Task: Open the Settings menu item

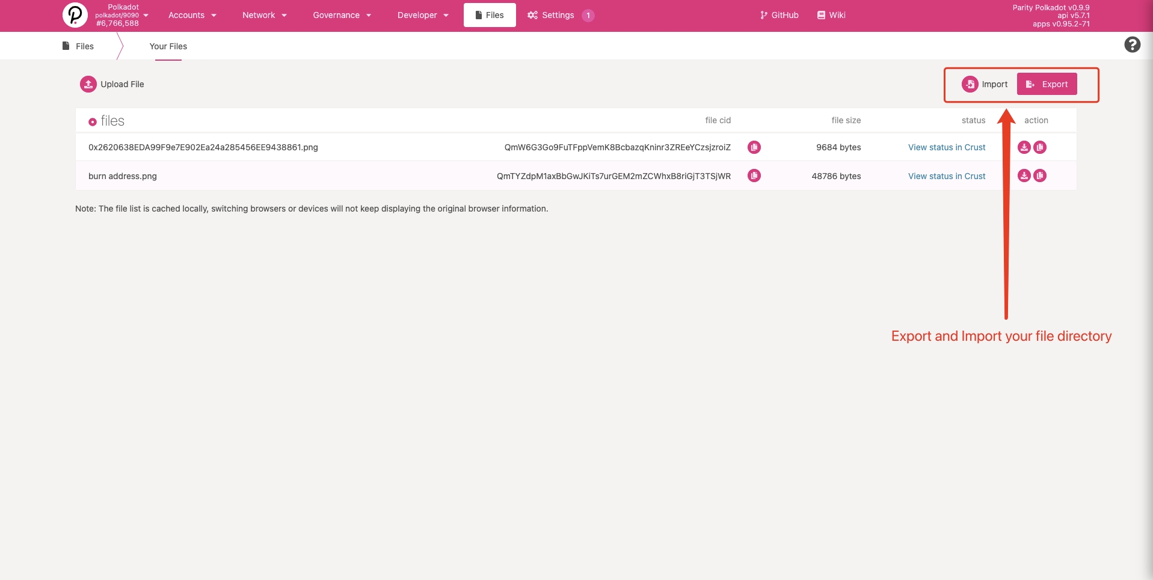Action: coord(552,15)
